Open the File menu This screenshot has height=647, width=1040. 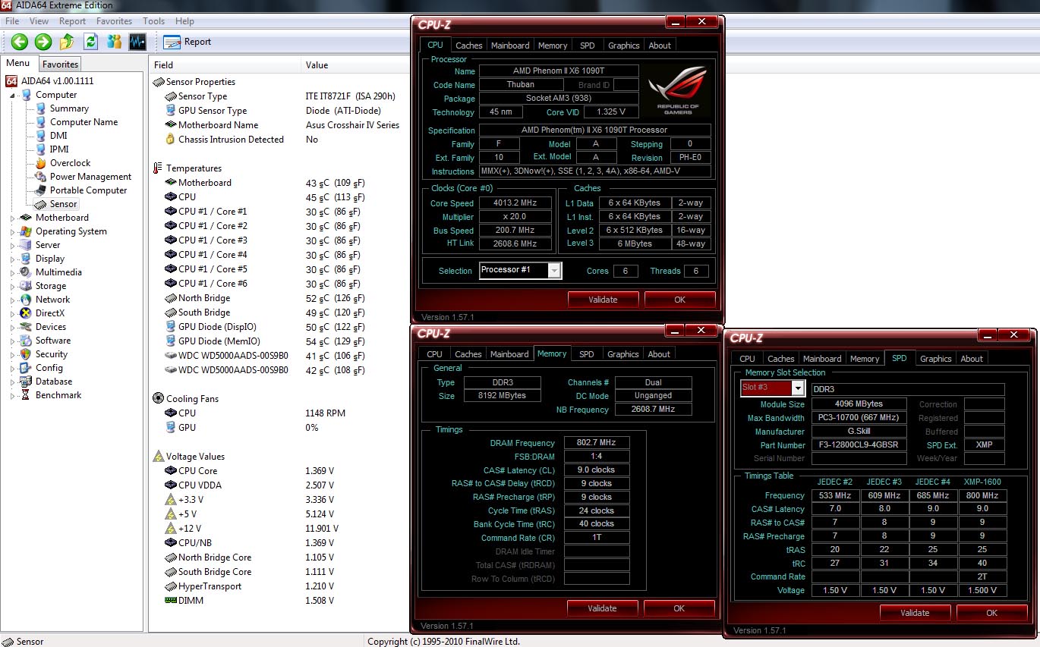[12, 21]
